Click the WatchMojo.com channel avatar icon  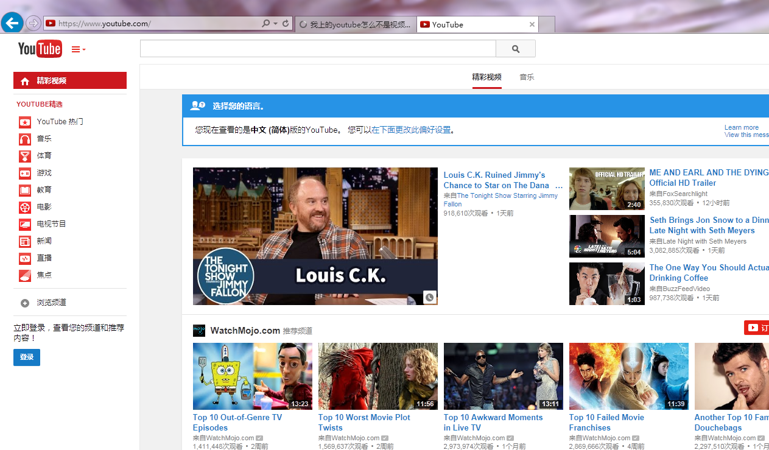pyautogui.click(x=199, y=331)
